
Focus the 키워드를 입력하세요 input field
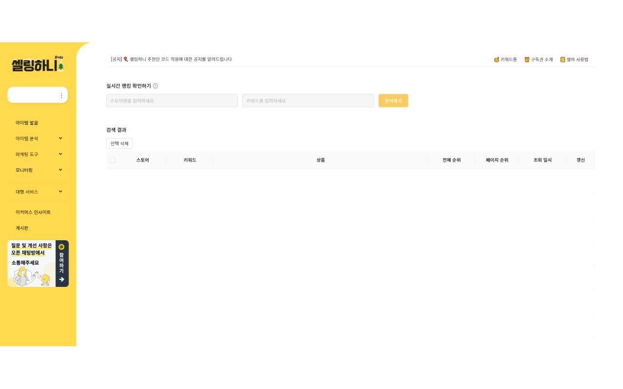pos(308,101)
